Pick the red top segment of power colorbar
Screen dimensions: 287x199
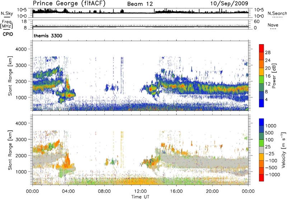[x=262, y=48]
